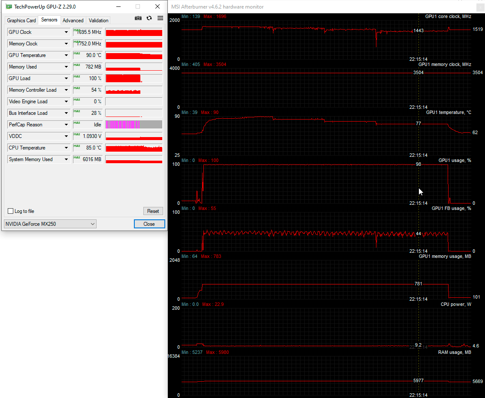The width and height of the screenshot is (485, 398).
Task: Click the Memory Clock 1752.0 MHz value
Action: (x=88, y=44)
